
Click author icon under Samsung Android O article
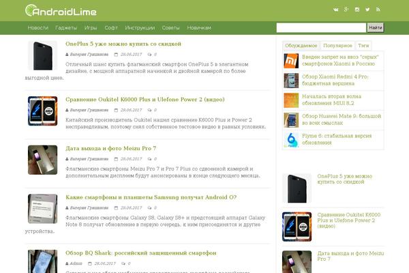click(x=67, y=208)
